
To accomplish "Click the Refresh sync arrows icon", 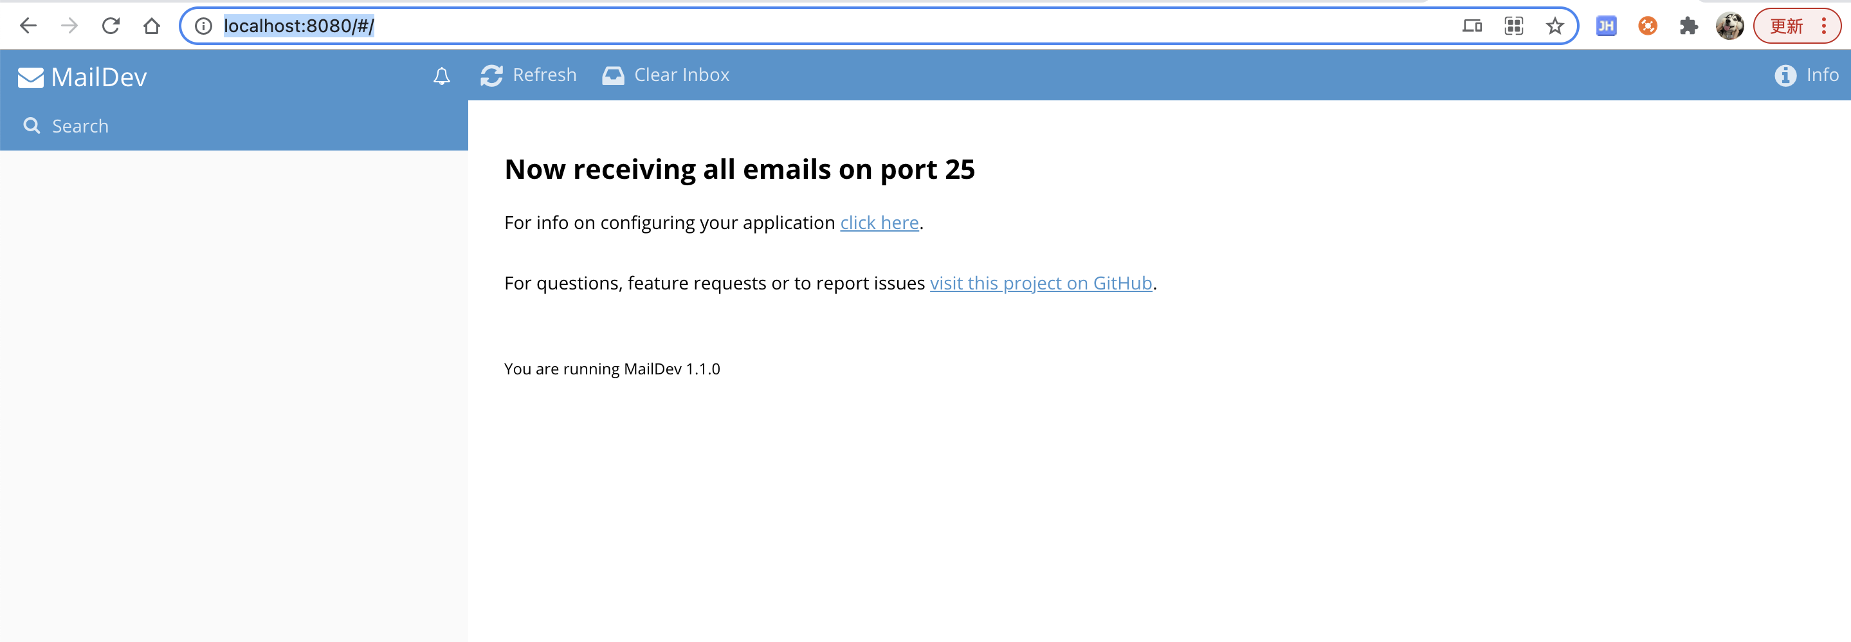I will click(491, 75).
